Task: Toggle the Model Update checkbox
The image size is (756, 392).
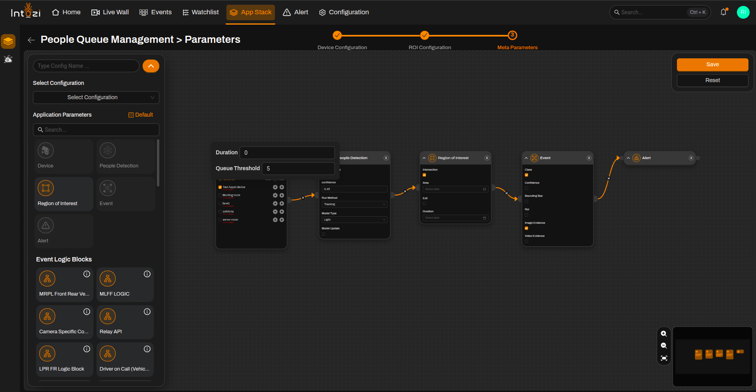Action: pyautogui.click(x=323, y=234)
